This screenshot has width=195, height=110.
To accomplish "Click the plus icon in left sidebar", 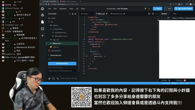I will point(43,36).
